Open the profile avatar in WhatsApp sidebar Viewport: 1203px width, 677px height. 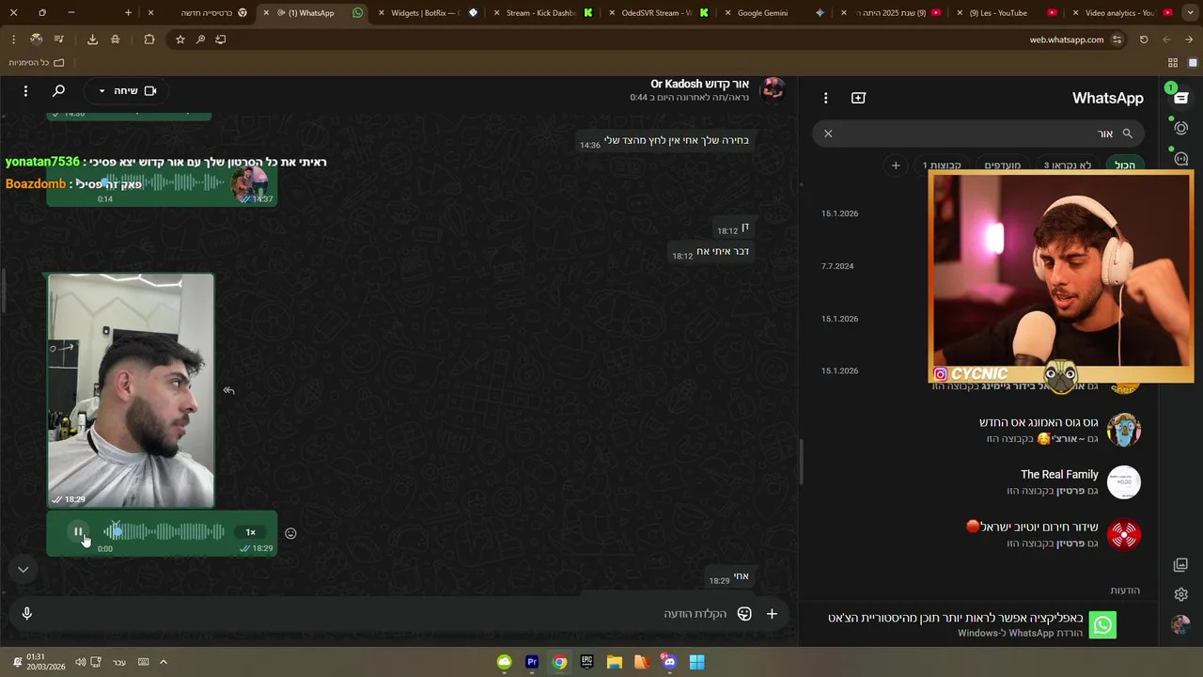1181,624
